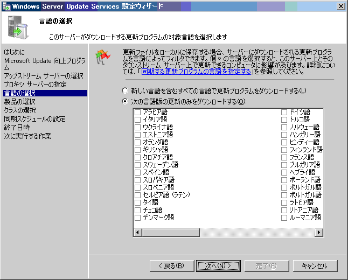Open the クラスの選択 step
This screenshot has width=348, height=280.
tap(20, 110)
